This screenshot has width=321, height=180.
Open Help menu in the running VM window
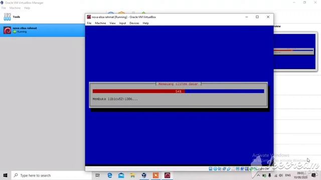(x=145, y=23)
